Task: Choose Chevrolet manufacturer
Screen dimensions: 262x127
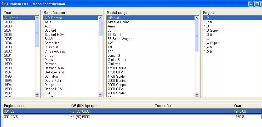Action: coord(51,47)
